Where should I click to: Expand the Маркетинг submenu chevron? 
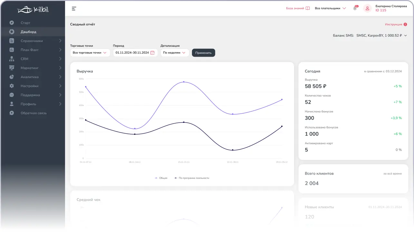[60, 68]
